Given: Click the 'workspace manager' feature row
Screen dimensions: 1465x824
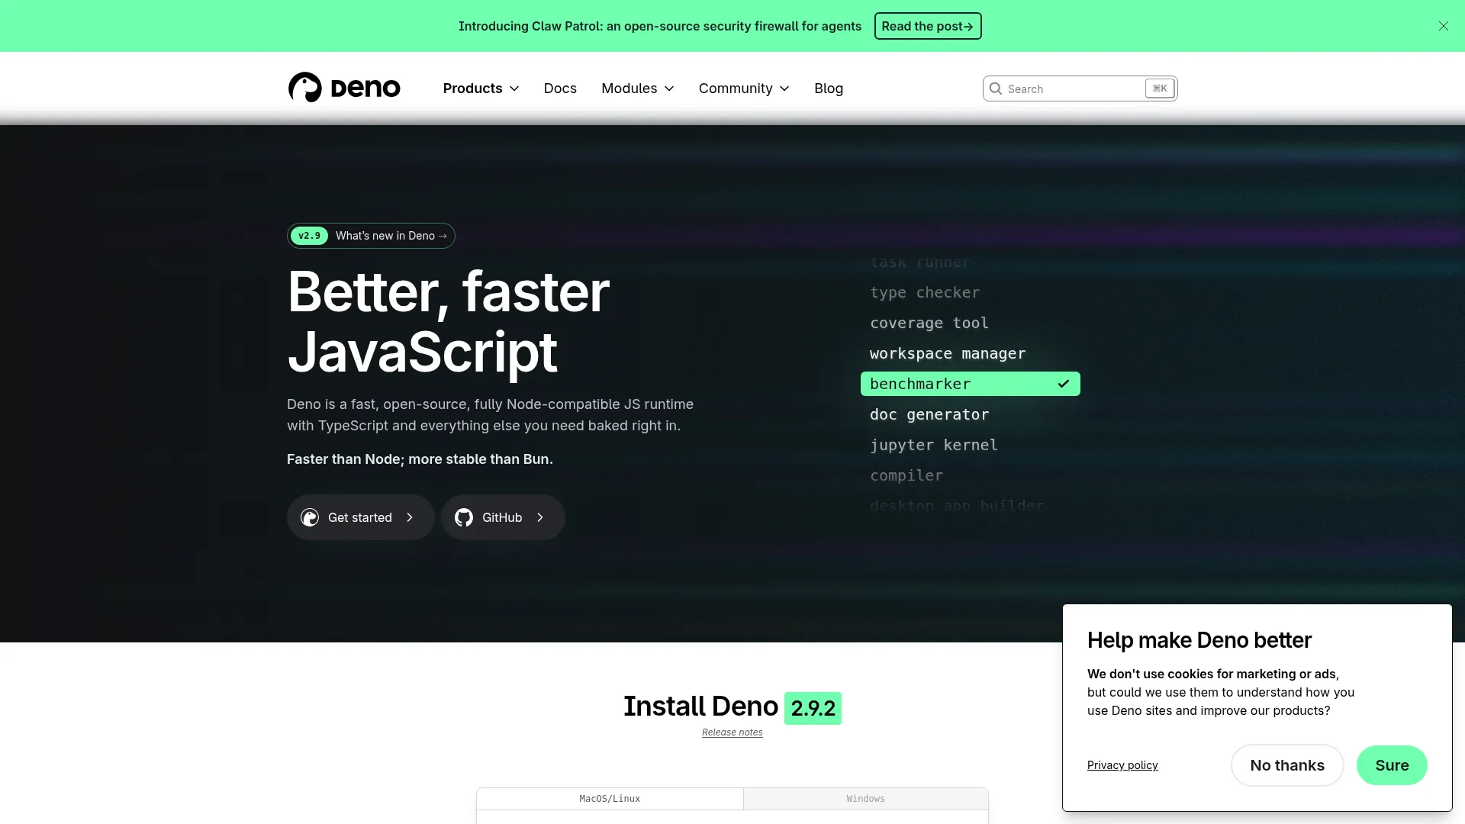Looking at the screenshot, I should [948, 353].
